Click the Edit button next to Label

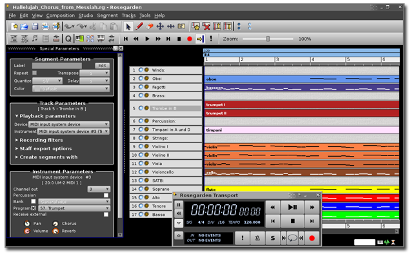pos(102,66)
